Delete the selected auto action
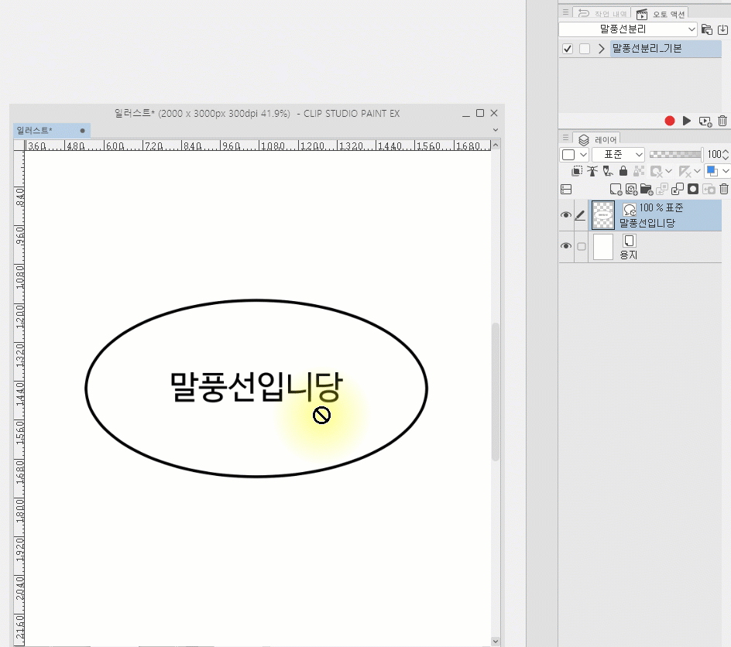This screenshot has height=647, width=731. (722, 121)
